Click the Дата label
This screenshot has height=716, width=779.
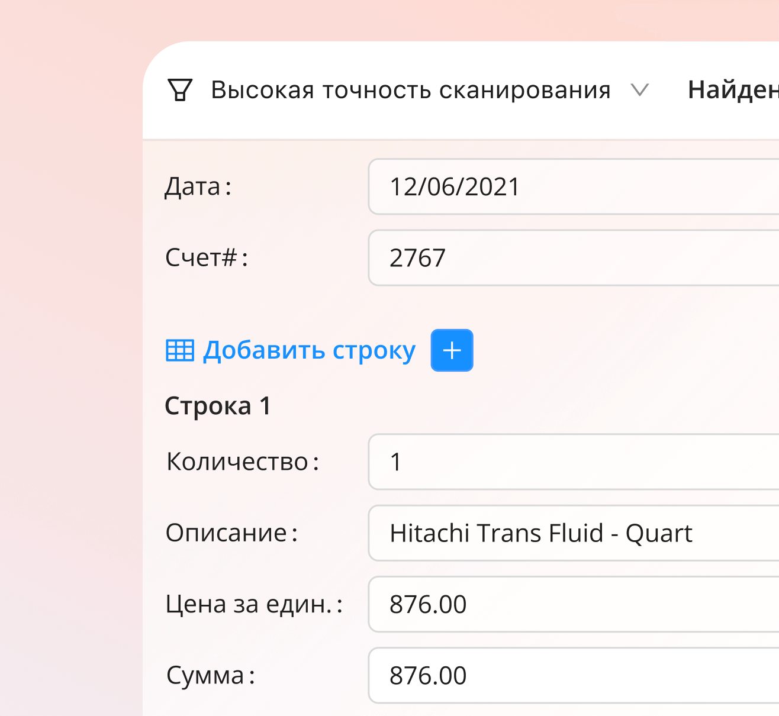click(x=198, y=187)
